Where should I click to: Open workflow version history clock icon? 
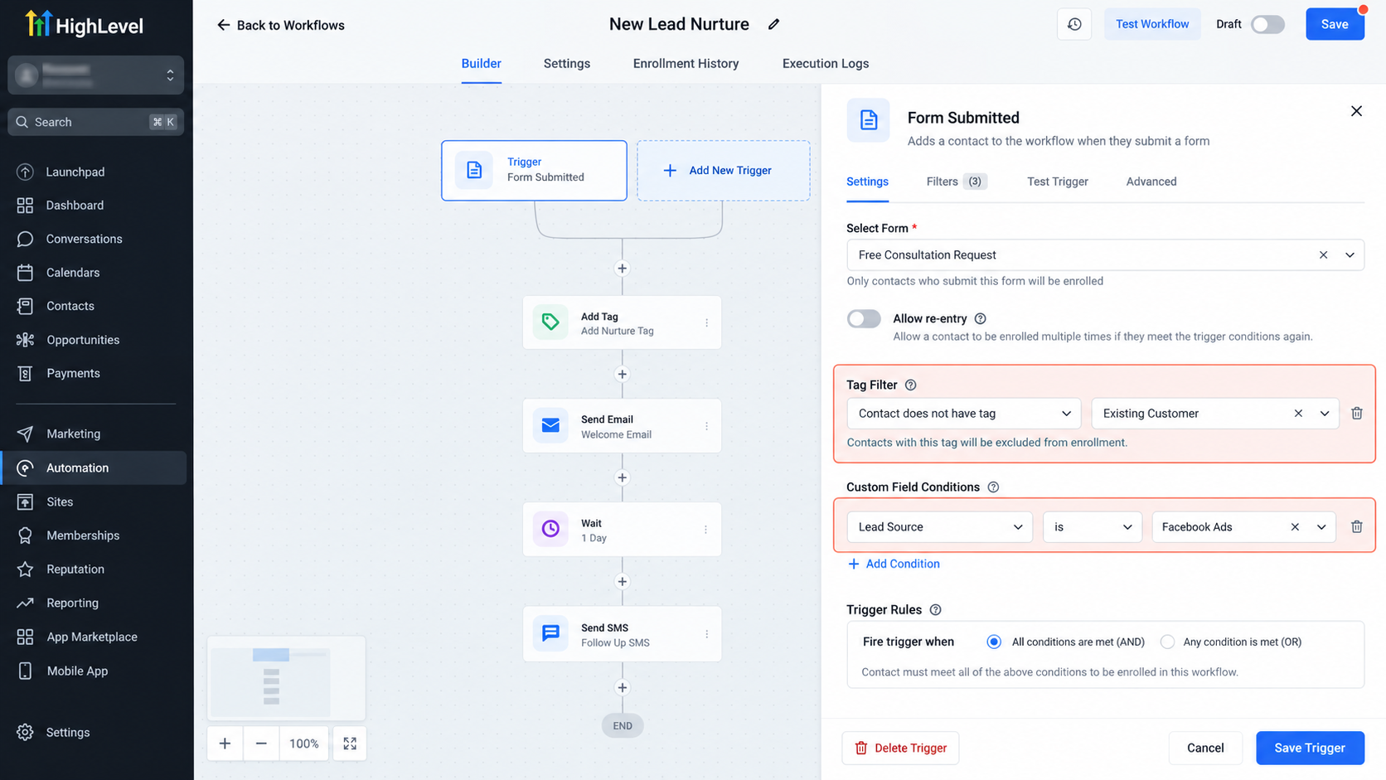point(1074,24)
